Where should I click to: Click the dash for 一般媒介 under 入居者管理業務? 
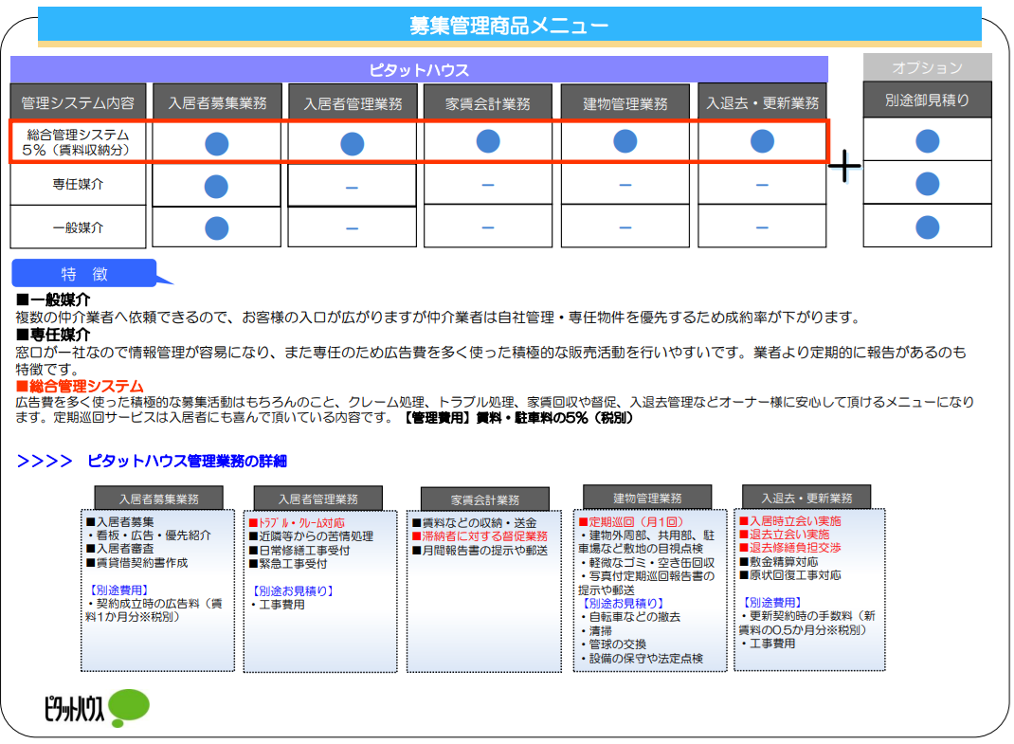pyautogui.click(x=352, y=228)
